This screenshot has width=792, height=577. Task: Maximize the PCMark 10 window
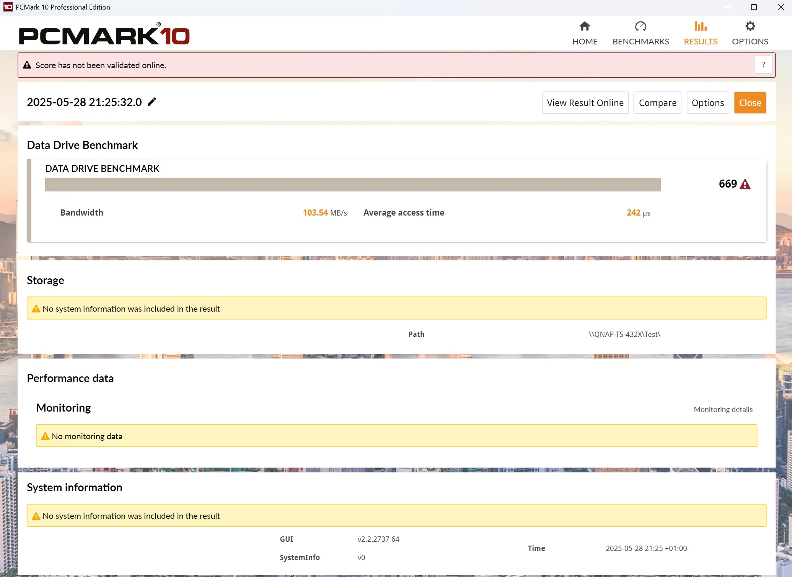[754, 7]
